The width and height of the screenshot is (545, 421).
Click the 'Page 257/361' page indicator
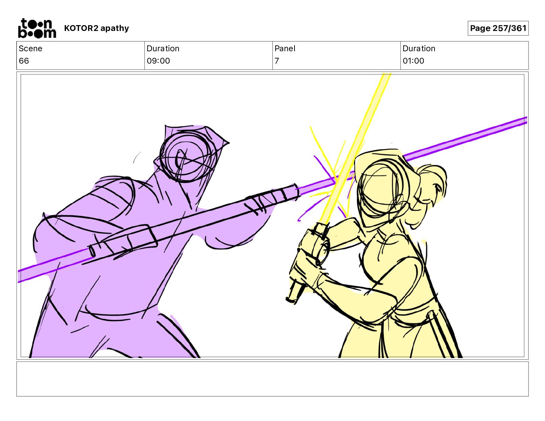pyautogui.click(x=498, y=28)
